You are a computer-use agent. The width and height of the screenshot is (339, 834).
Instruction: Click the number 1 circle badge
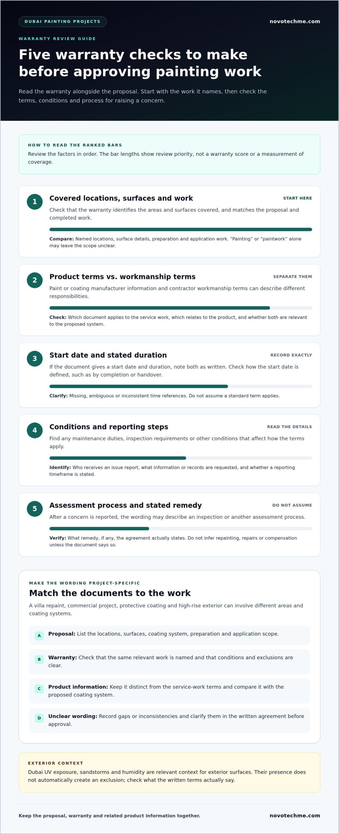35,202
